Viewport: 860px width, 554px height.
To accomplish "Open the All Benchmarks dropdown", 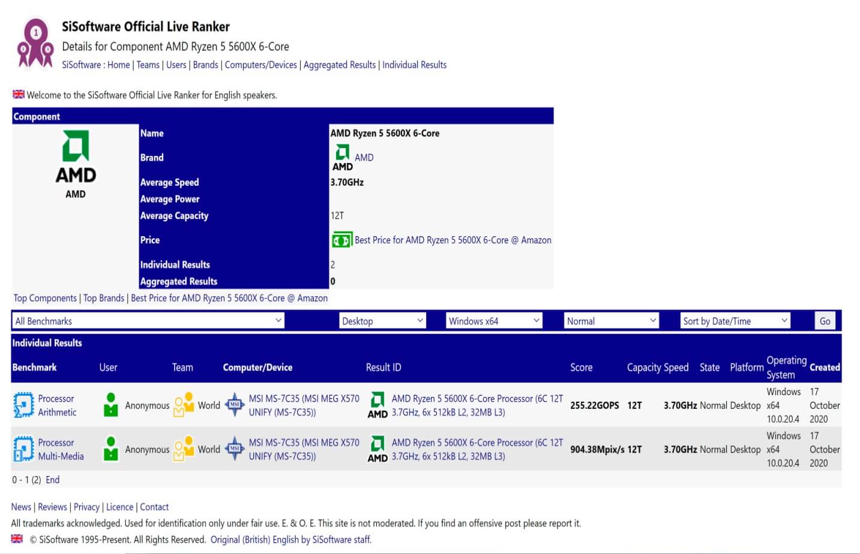I will click(148, 321).
